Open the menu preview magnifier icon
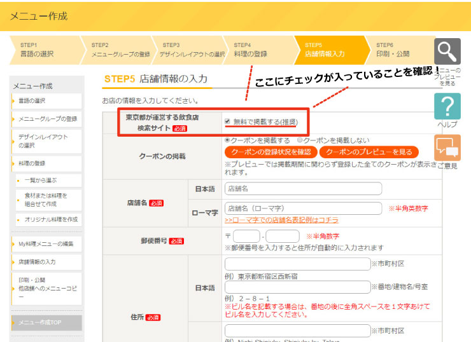 tap(447, 51)
